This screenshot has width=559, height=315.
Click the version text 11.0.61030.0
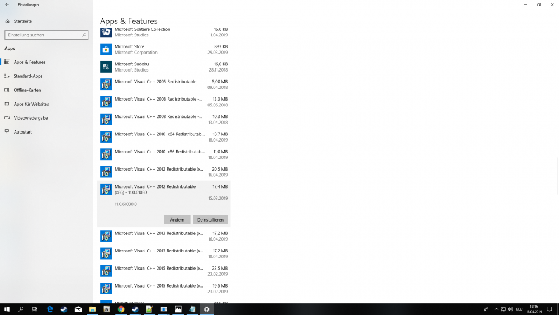pos(125,204)
